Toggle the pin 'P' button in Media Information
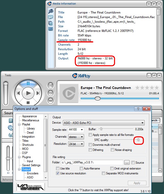 154,4
